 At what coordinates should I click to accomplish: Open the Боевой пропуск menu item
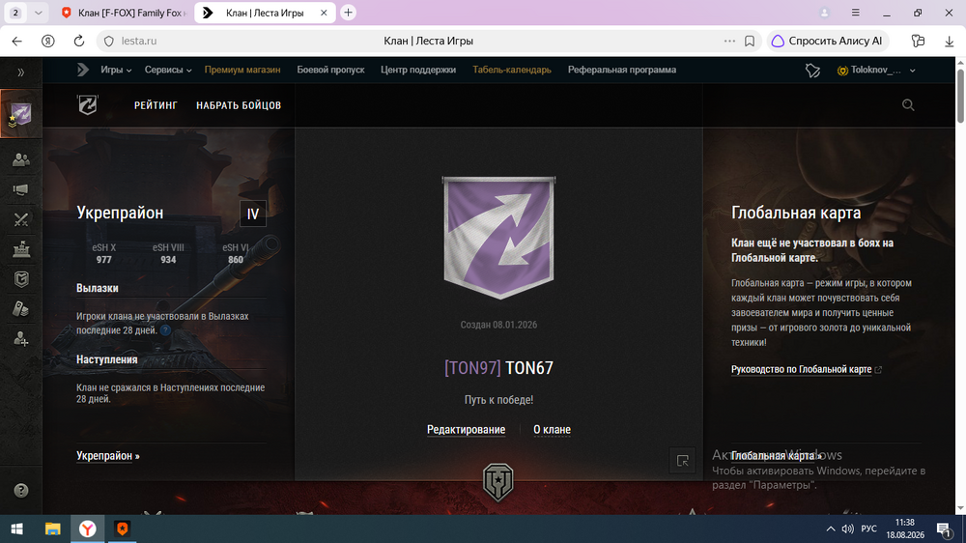click(330, 70)
